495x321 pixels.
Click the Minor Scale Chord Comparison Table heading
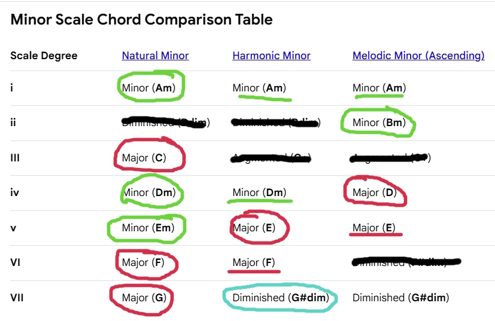[x=142, y=20]
